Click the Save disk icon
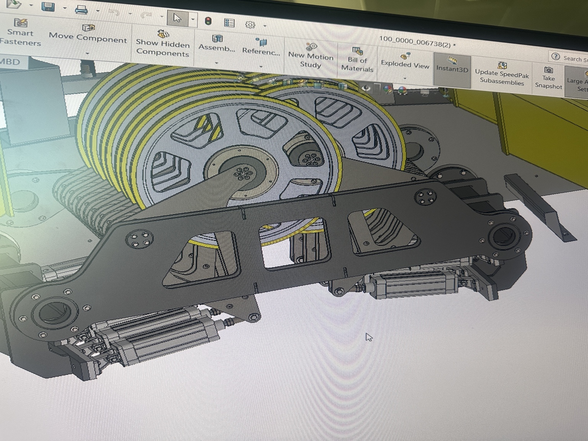The image size is (588, 441). [48, 6]
